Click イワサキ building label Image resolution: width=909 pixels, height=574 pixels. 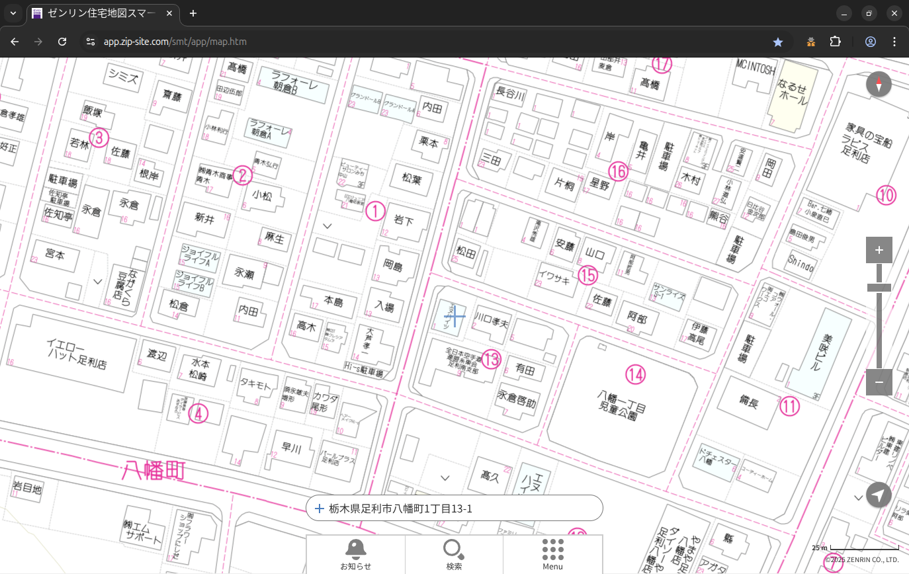pyautogui.click(x=554, y=278)
